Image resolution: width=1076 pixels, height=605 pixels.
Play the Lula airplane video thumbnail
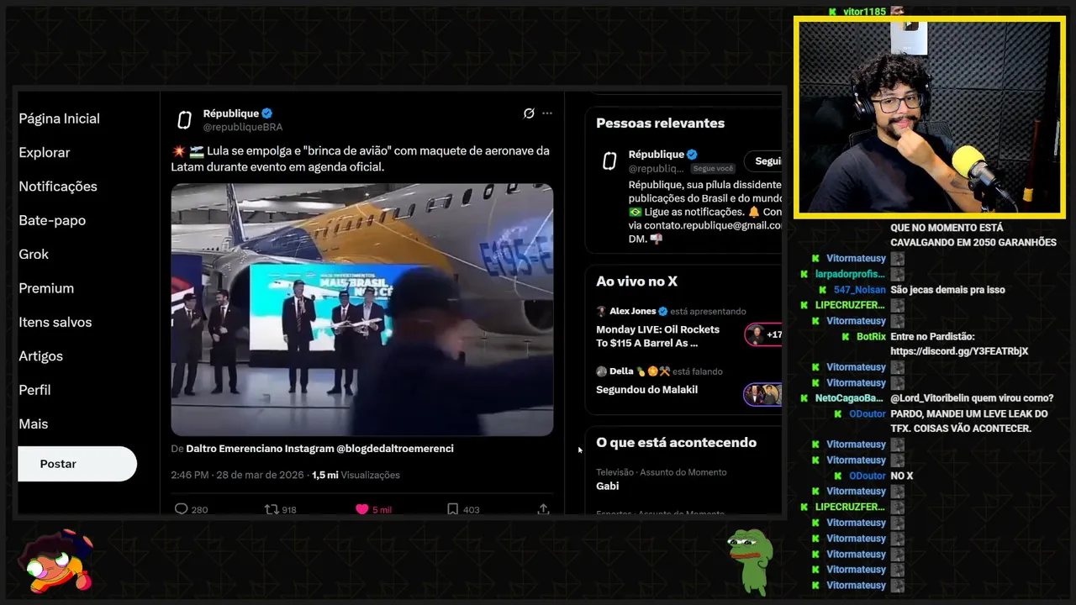coord(362,309)
